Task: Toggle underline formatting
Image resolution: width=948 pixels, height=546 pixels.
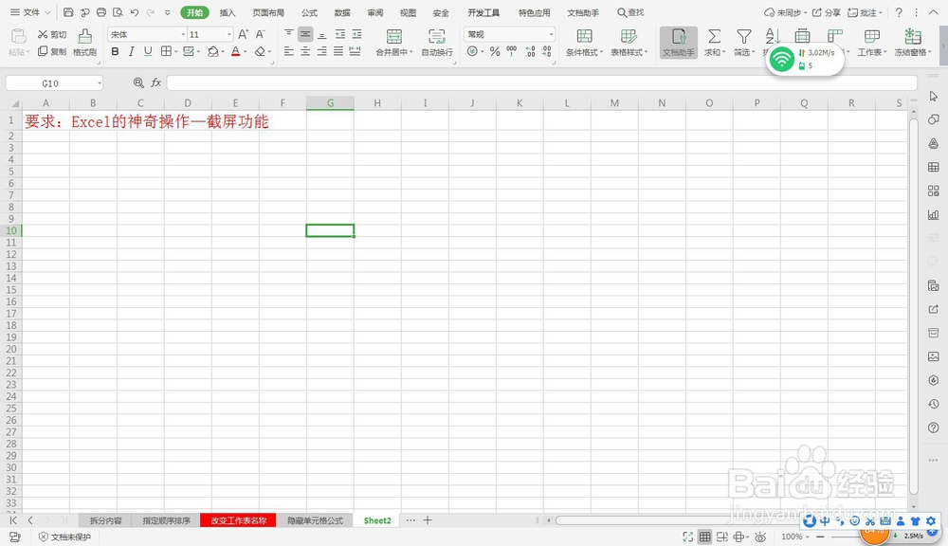Action: pyautogui.click(x=148, y=51)
